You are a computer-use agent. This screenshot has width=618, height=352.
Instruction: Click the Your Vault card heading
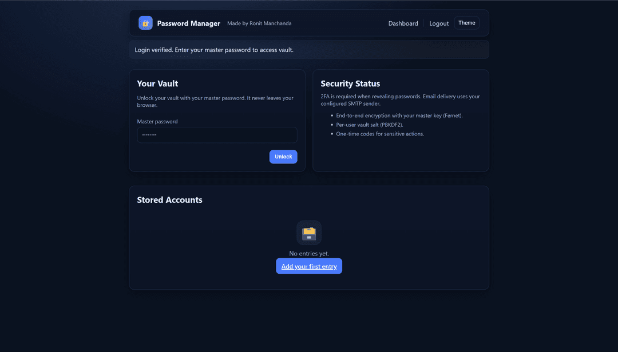[157, 83]
